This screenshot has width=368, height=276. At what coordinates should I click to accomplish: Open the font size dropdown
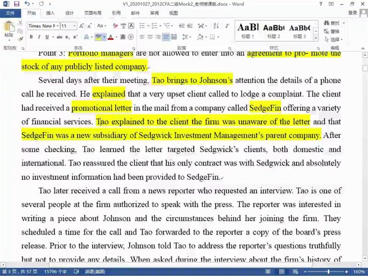[x=75, y=26]
